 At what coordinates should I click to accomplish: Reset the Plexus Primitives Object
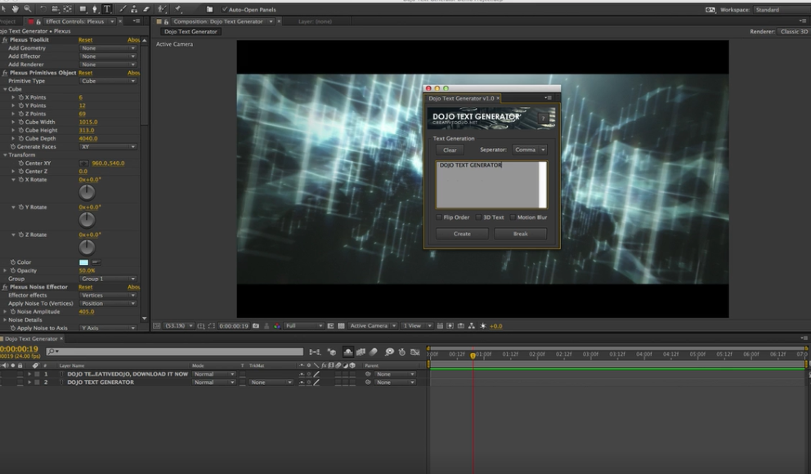point(85,73)
